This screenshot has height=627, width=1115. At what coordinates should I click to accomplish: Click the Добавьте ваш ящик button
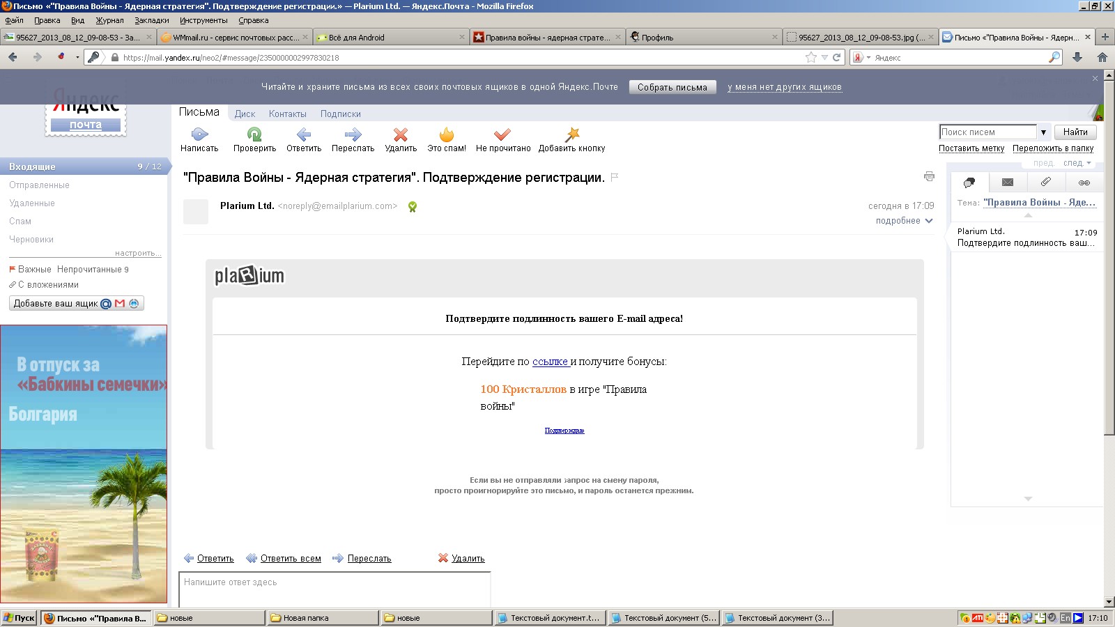point(77,303)
